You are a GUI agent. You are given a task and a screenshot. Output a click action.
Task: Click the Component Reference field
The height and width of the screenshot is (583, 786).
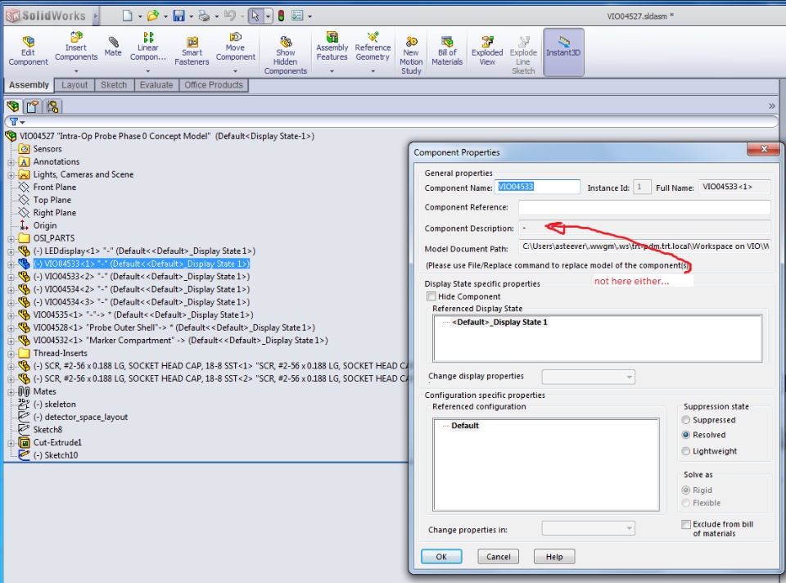pos(644,207)
